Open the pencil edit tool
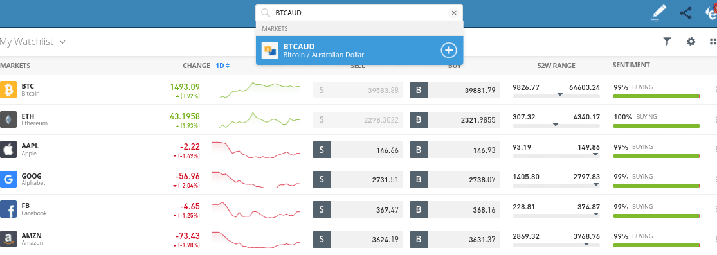717x255 pixels. coord(658,13)
